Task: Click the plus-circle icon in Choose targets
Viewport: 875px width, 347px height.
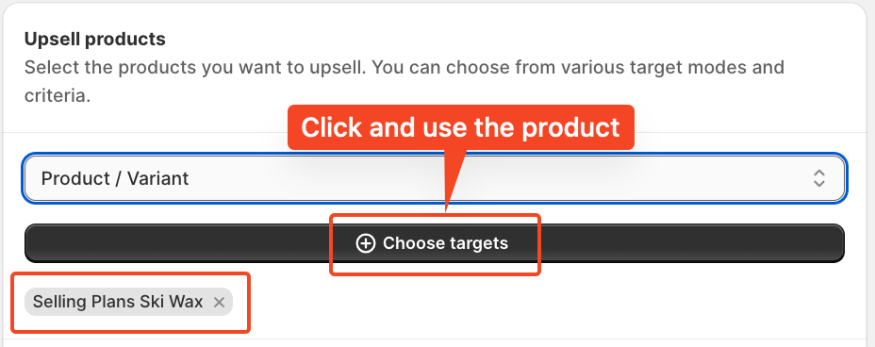Action: tap(366, 243)
